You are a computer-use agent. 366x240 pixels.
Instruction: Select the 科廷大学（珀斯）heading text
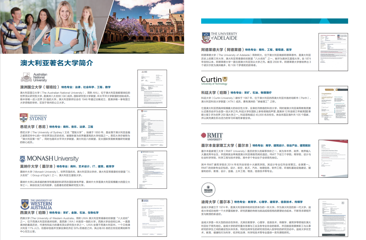tap(215, 92)
